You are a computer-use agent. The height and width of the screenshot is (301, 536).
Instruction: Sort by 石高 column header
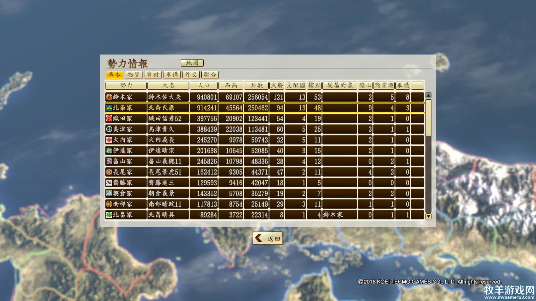231,86
